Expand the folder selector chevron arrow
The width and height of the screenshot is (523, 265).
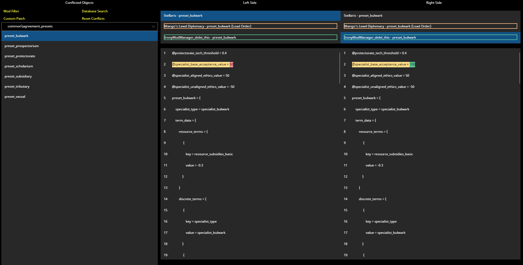coord(153,27)
